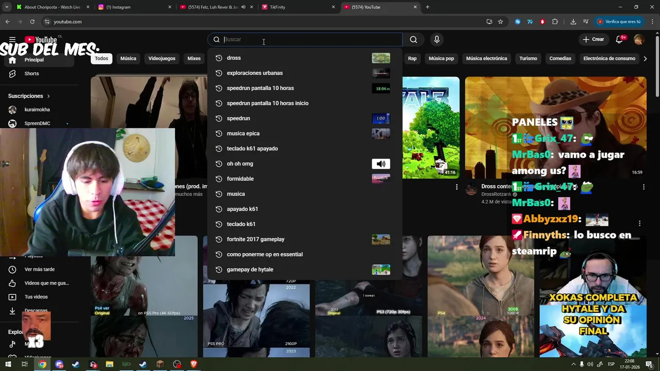Image resolution: width=660 pixels, height=371 pixels.
Task: Open Task View on the taskbar
Action: [24, 364]
